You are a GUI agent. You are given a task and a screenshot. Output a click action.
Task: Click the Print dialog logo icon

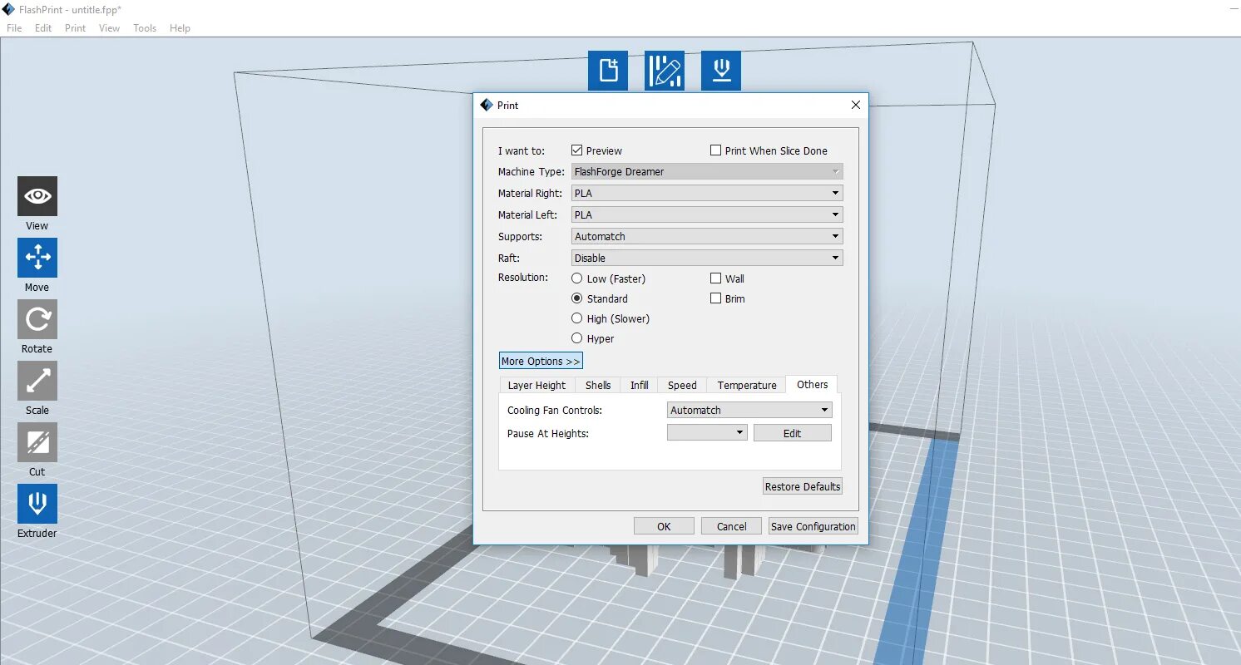[x=487, y=105]
